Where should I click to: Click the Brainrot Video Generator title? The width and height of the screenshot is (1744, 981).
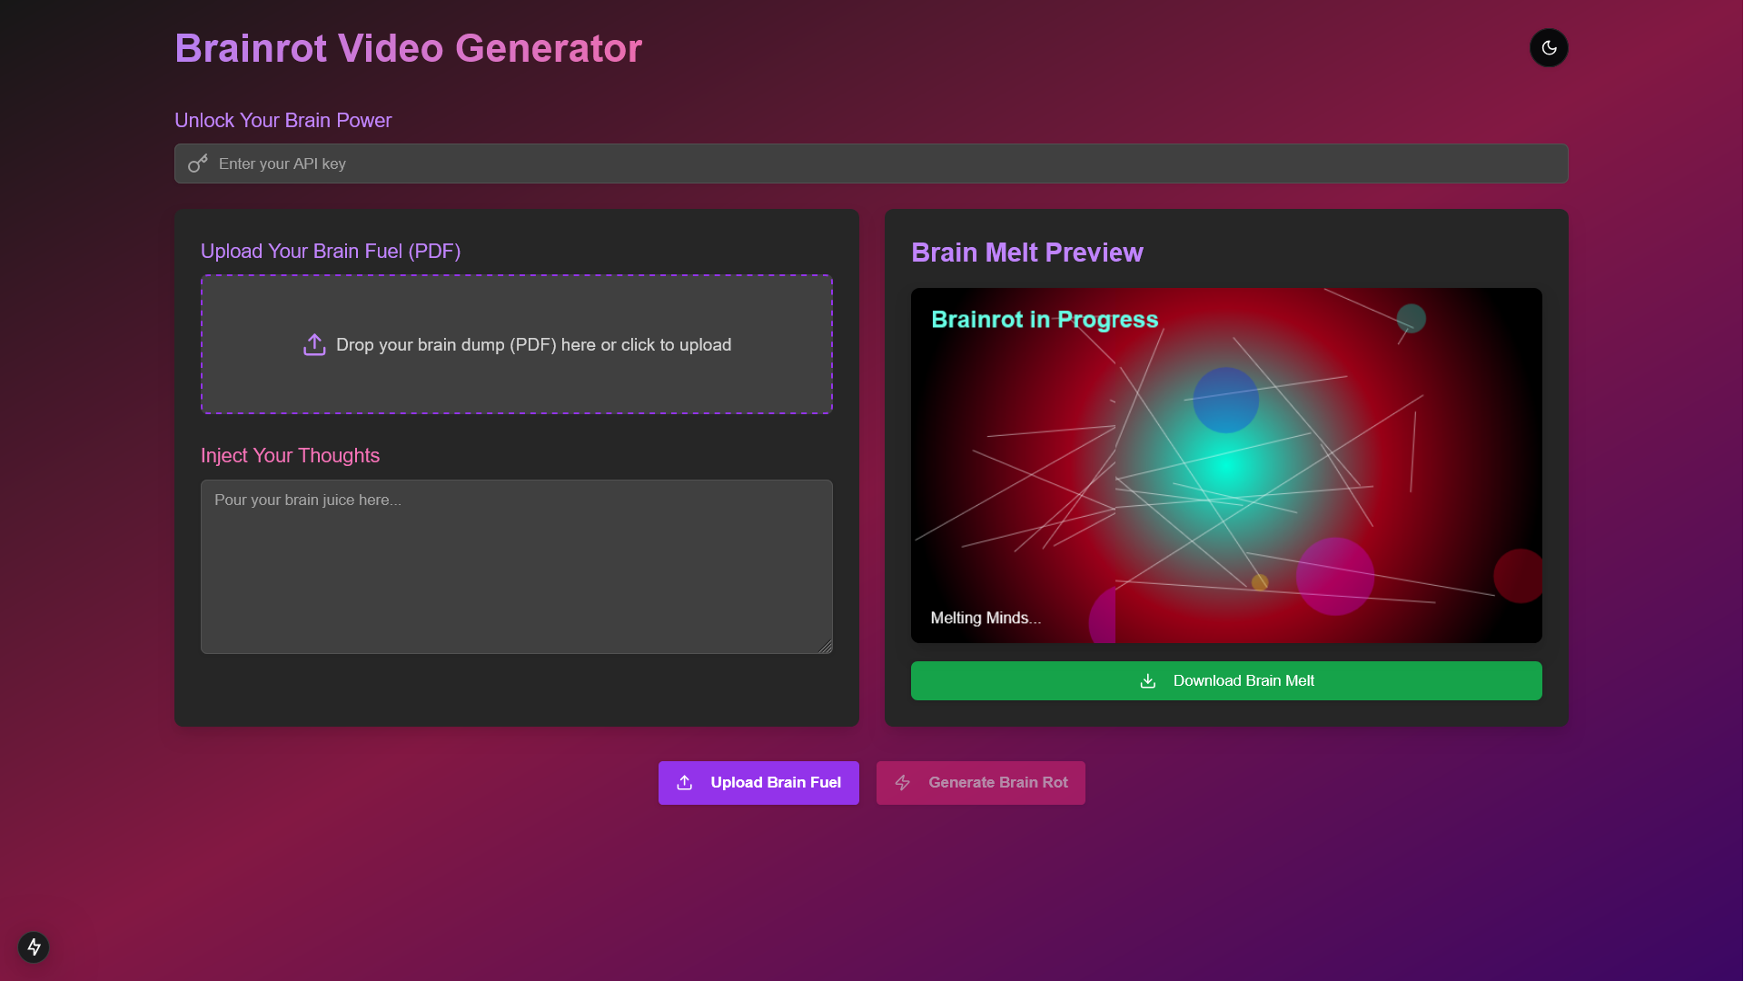408,48
